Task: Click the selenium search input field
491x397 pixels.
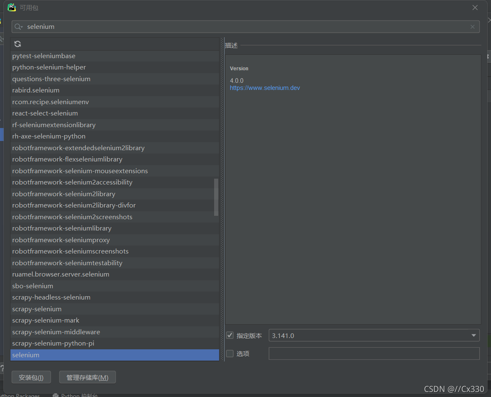Action: point(245,27)
